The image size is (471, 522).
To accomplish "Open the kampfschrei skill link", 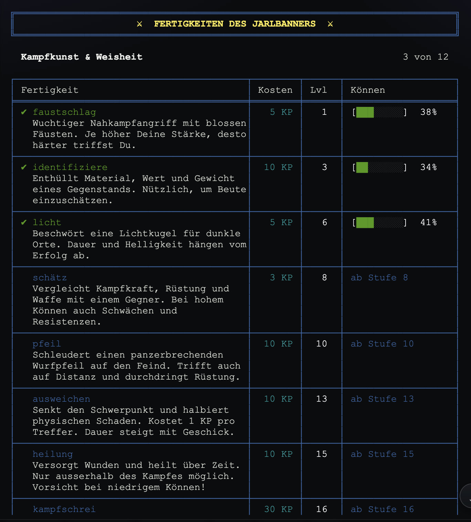I will click(64, 509).
